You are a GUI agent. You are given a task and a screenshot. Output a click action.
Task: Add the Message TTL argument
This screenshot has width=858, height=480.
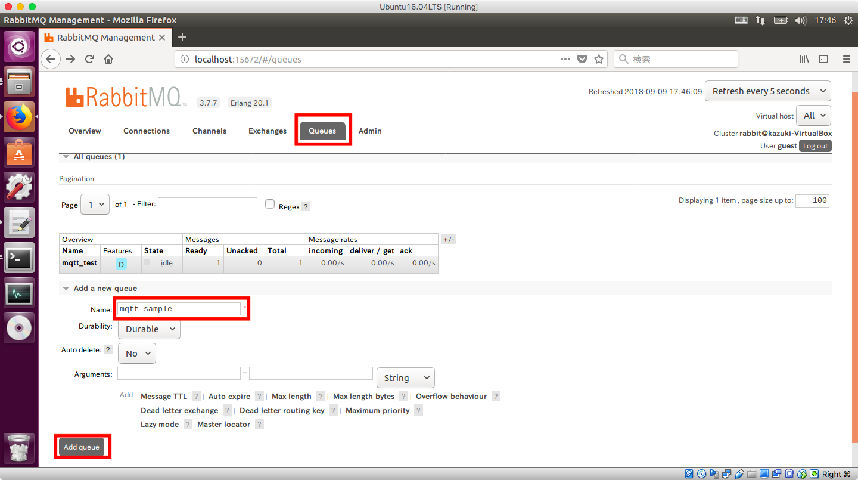pos(164,396)
